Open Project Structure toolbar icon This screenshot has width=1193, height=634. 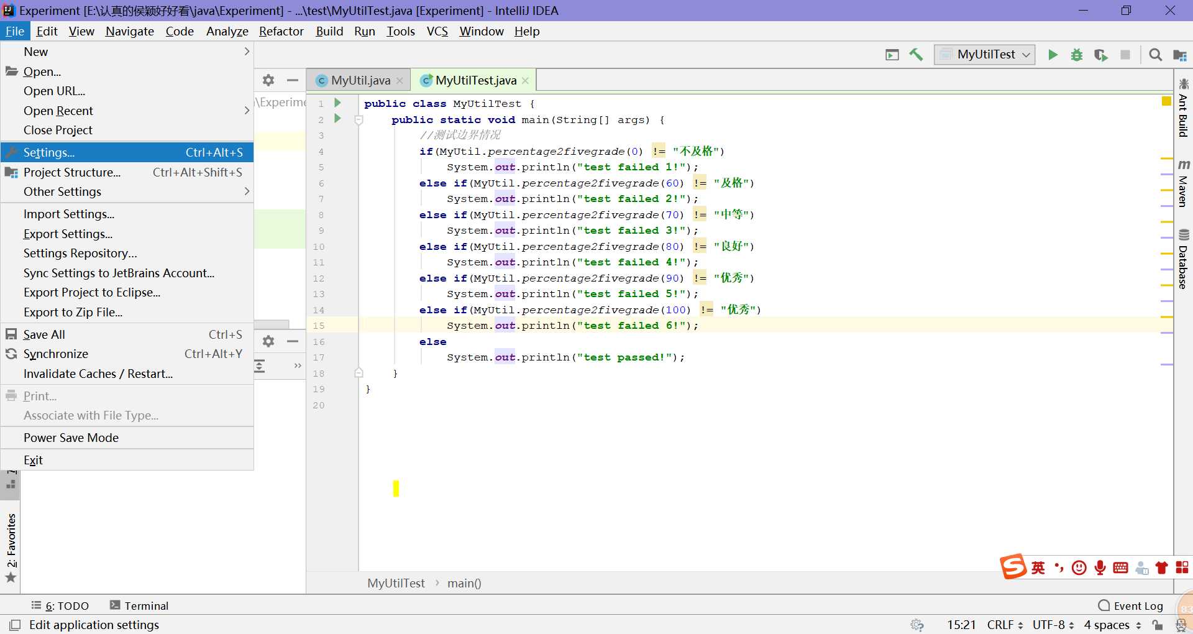(1179, 55)
